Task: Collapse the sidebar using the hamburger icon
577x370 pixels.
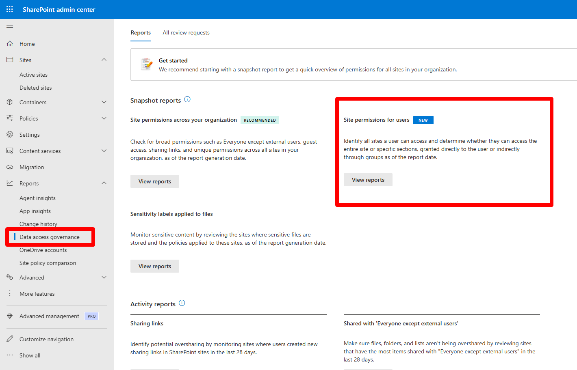Action: pos(10,27)
